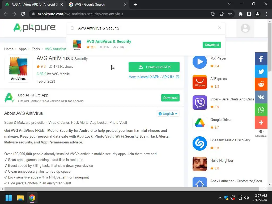
Task: Click share this page icon
Action: tap(222, 14)
